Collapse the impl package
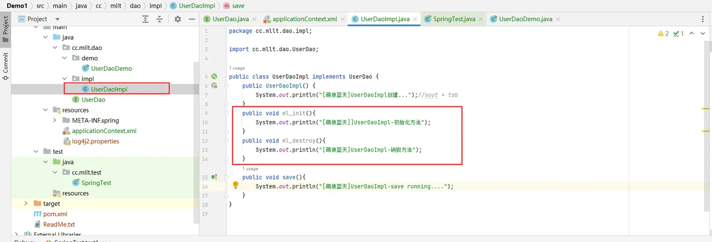Screen dimensions: 712x242 click(65, 79)
